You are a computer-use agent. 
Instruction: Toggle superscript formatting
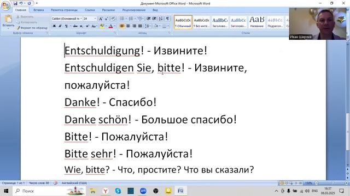click(x=87, y=26)
